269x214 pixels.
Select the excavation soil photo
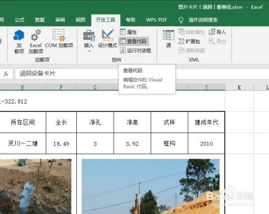click(36, 187)
